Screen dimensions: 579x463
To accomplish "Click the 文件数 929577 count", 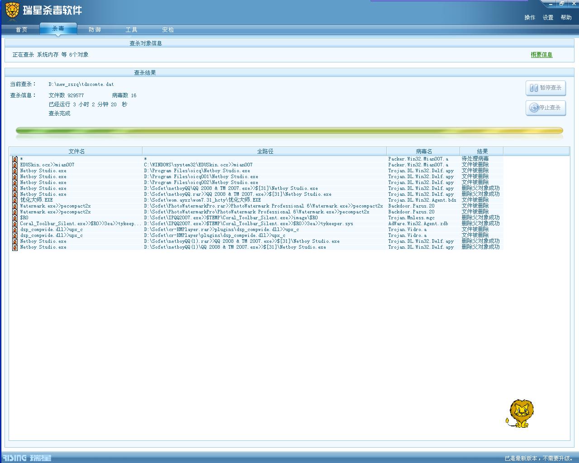I will (x=66, y=95).
